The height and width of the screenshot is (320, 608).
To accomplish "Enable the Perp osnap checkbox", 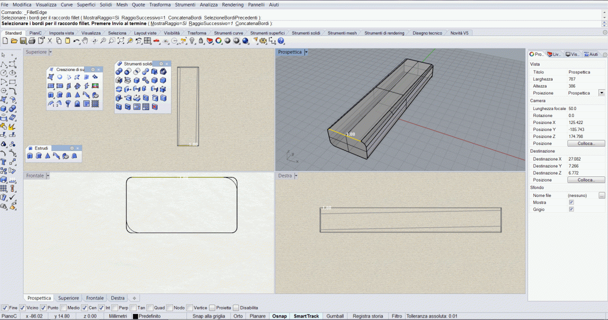I will tap(115, 307).
